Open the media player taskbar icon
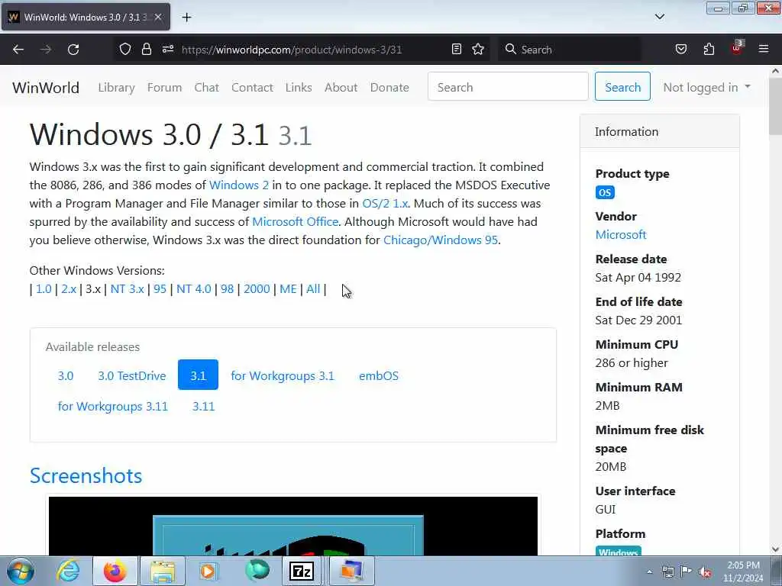 click(208, 571)
